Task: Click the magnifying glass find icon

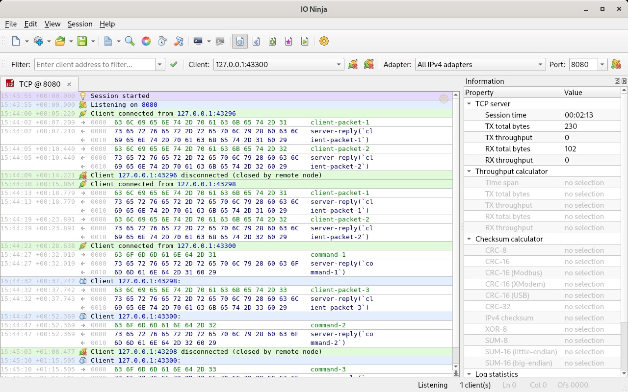Action: point(130,41)
